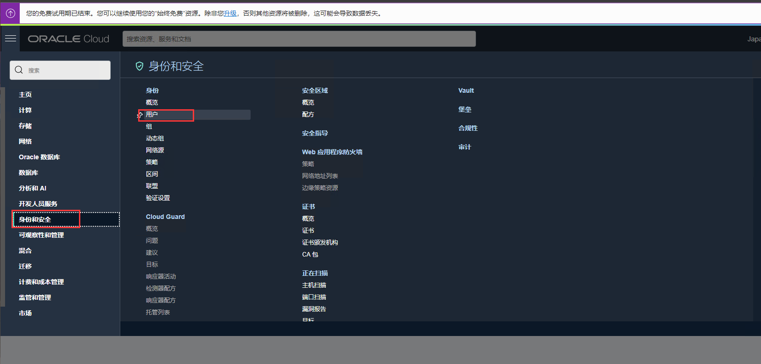Image resolution: width=761 pixels, height=364 pixels.
Task: Open 响应器配方 link
Action: tap(161, 300)
